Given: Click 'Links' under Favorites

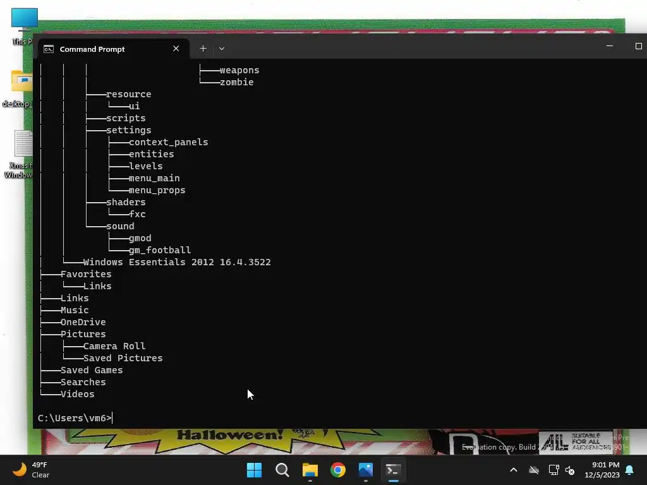Looking at the screenshot, I should pyautogui.click(x=97, y=286).
